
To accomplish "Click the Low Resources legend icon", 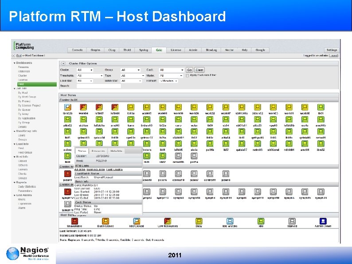I will pos(168,221).
